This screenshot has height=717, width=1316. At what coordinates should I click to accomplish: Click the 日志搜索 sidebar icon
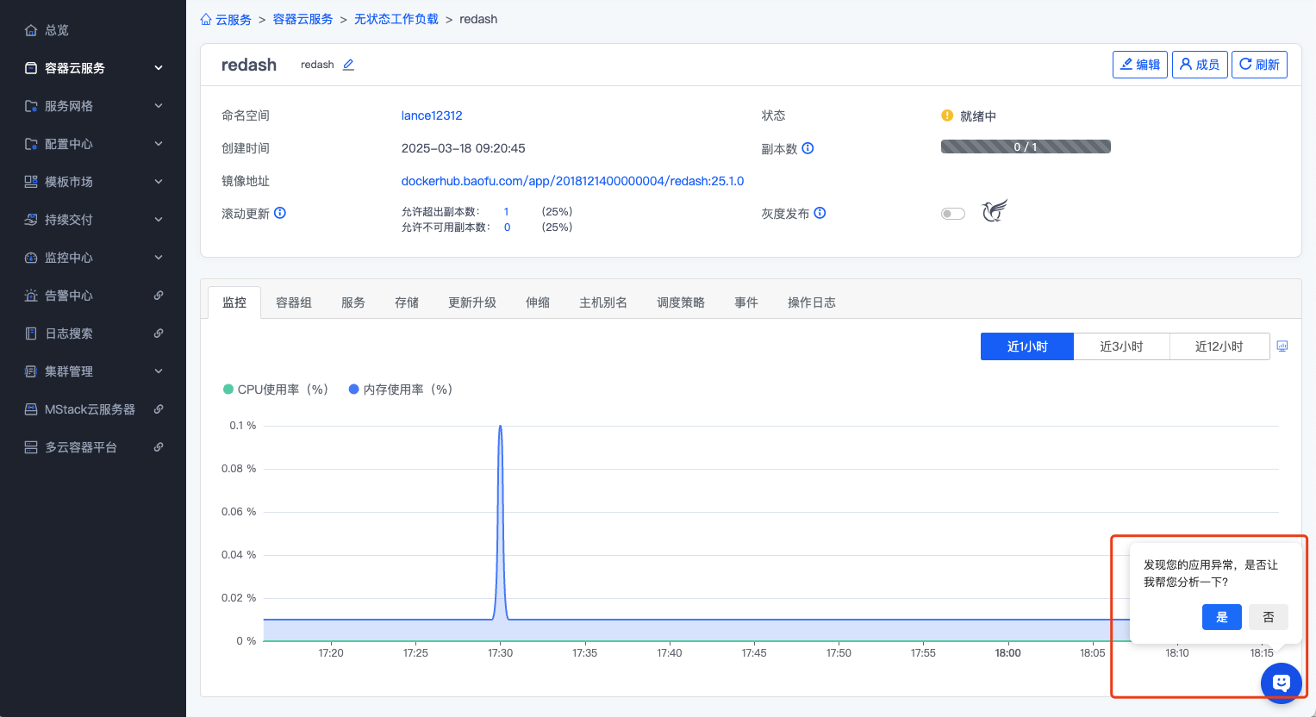tap(31, 334)
